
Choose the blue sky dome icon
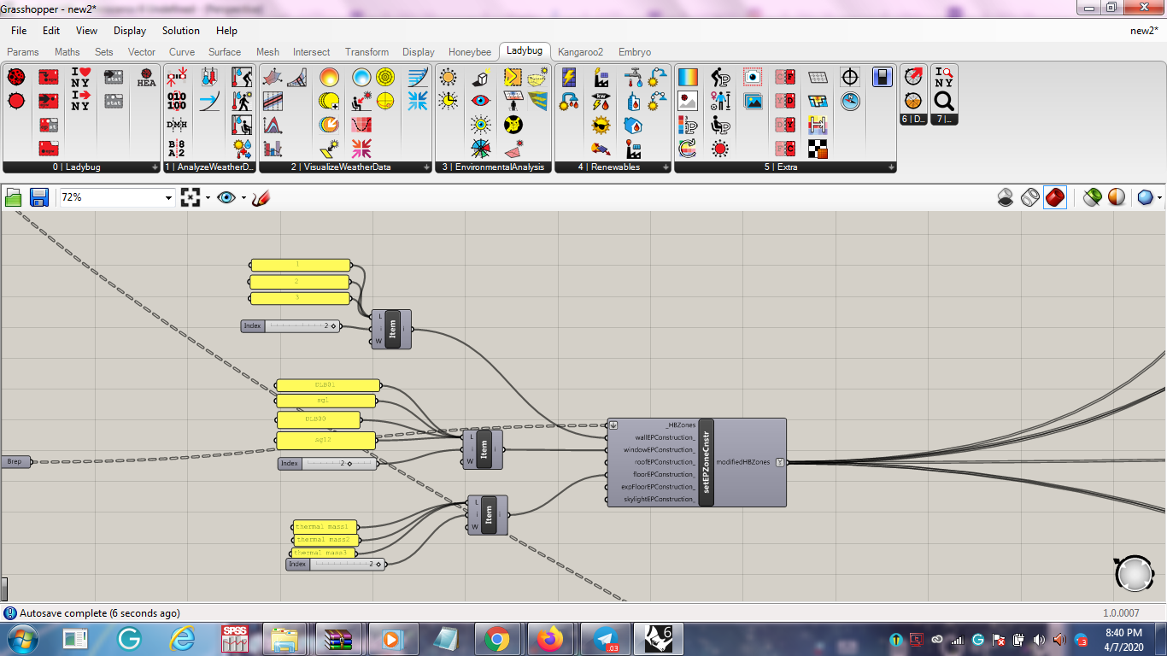(x=361, y=78)
